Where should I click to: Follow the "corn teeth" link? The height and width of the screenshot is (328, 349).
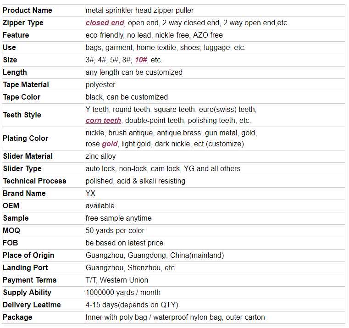104,120
